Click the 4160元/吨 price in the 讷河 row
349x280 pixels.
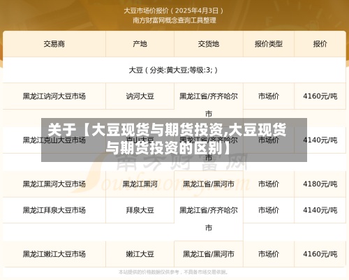click(320, 96)
